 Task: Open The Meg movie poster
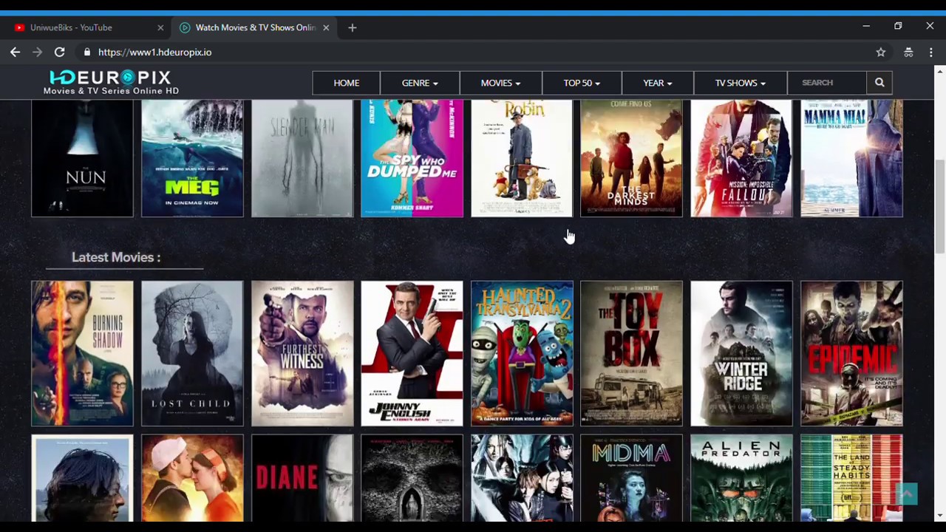pos(192,158)
